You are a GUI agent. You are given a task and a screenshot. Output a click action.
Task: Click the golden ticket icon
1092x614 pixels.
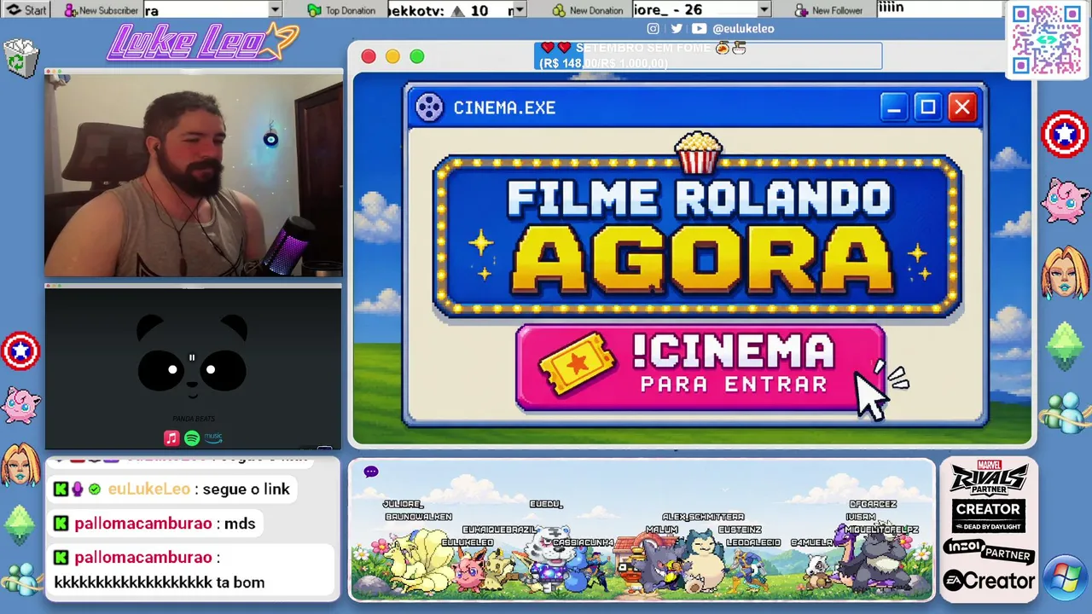(x=578, y=362)
